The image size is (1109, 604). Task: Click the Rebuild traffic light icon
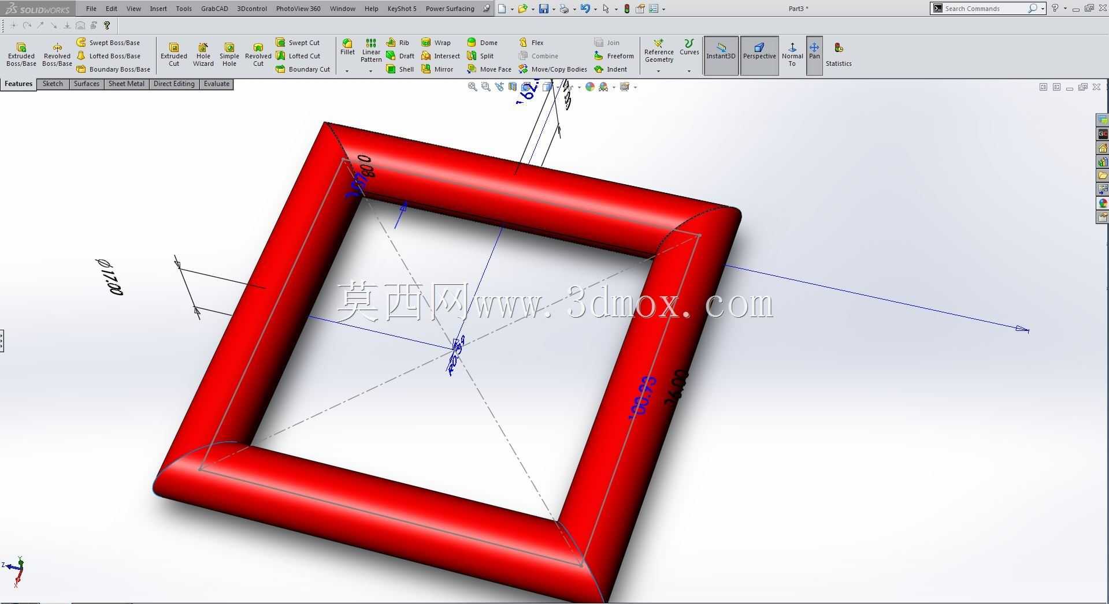626,9
